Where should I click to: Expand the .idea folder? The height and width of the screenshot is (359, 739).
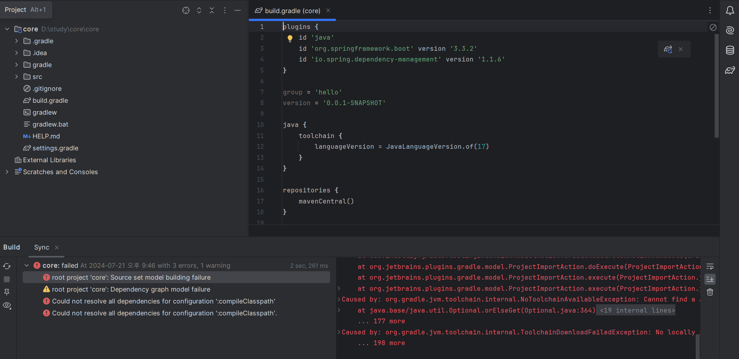[16, 53]
